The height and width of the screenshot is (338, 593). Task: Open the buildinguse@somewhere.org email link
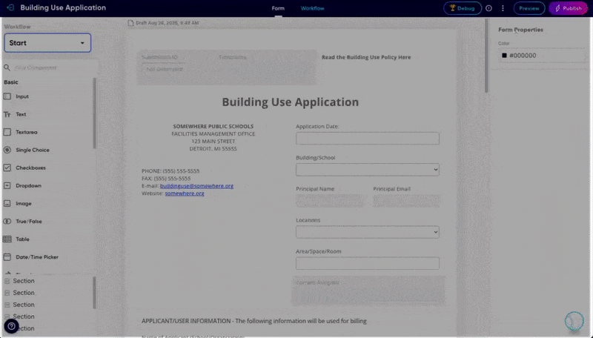(x=196, y=185)
